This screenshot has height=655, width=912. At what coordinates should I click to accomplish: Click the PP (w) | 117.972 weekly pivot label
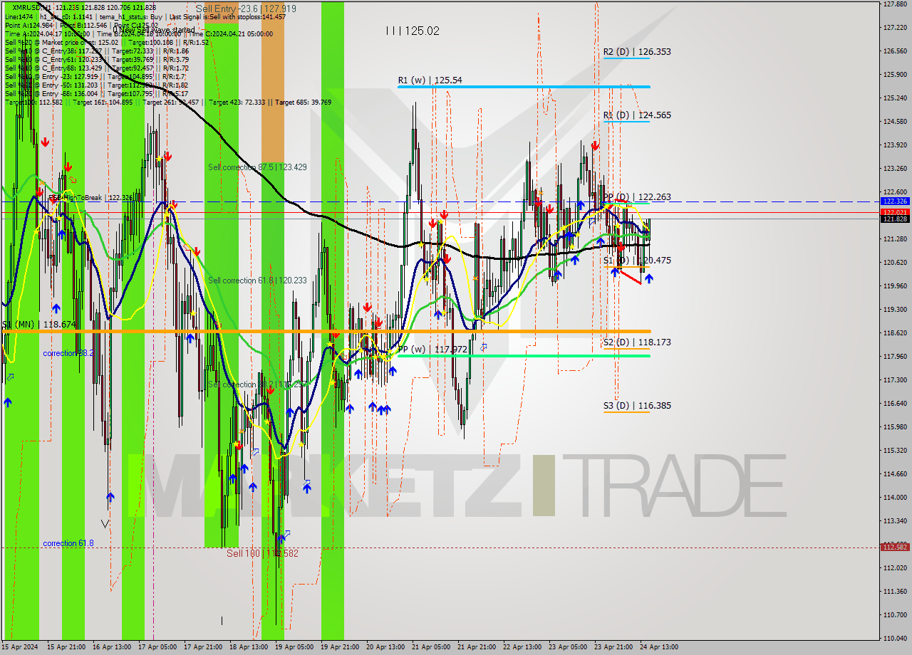[432, 350]
